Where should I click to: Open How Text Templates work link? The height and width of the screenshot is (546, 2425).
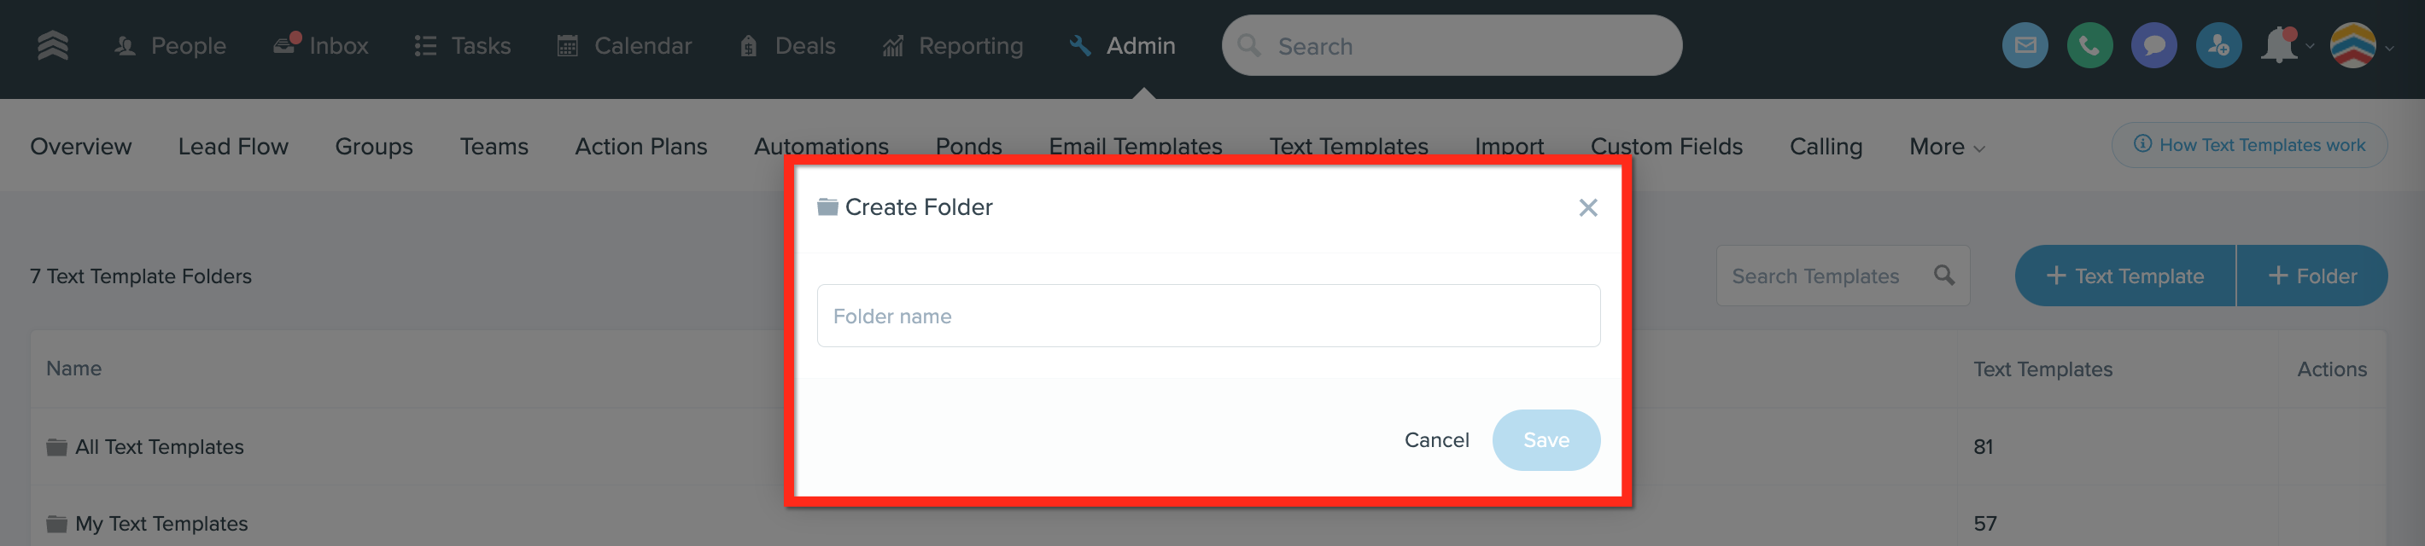(x=2248, y=145)
